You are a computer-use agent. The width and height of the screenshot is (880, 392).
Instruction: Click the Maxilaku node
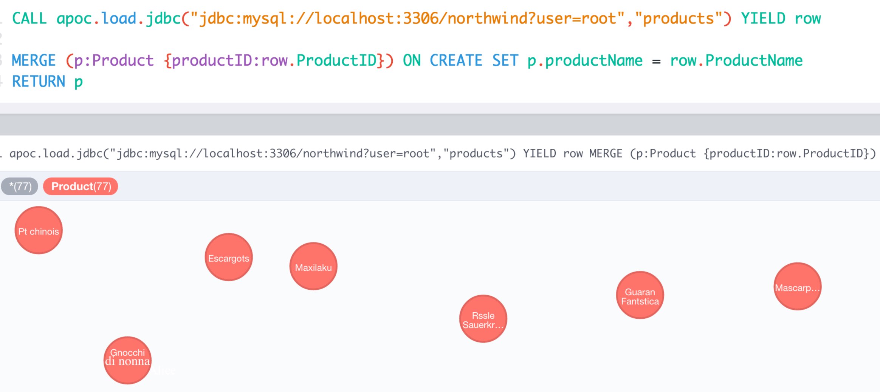(313, 266)
